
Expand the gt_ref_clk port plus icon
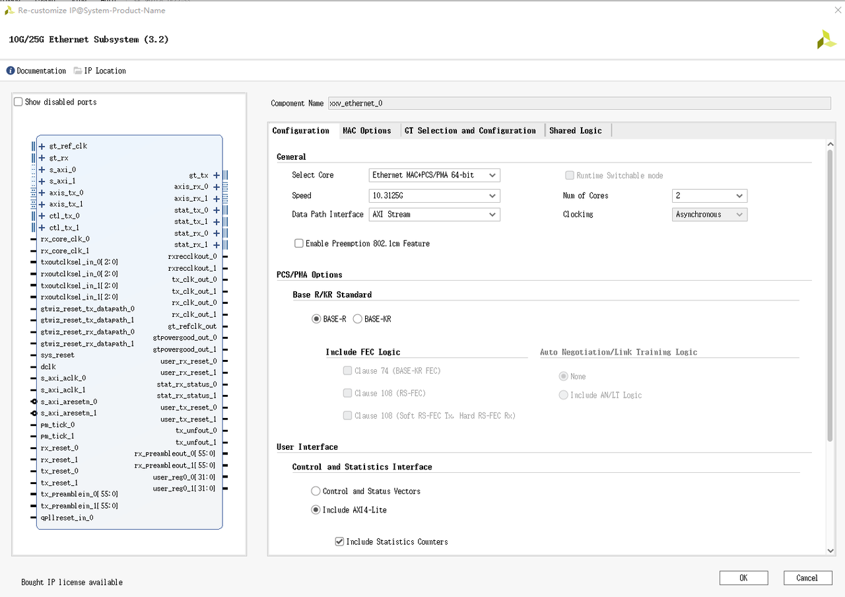[x=42, y=146]
